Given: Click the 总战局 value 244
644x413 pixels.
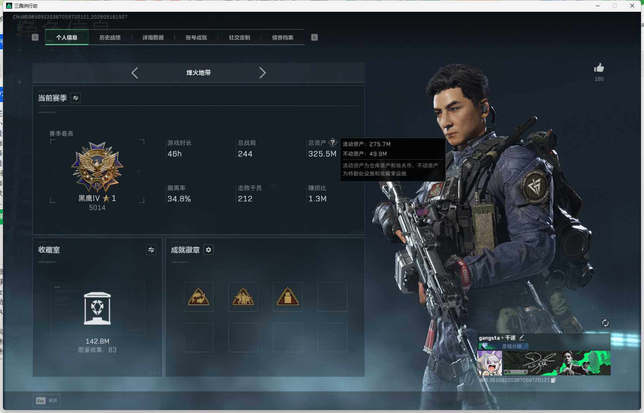Looking at the screenshot, I should [245, 154].
